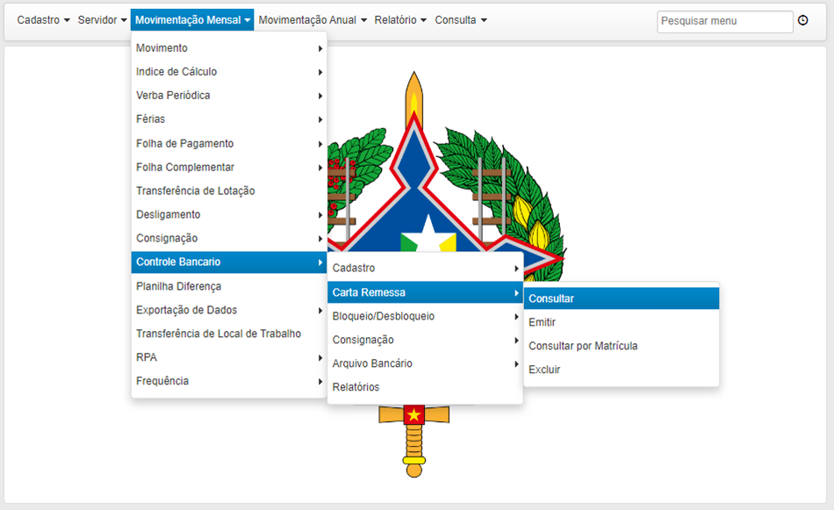The width and height of the screenshot is (834, 510).
Task: Click the clock icon beside the search box
Action: 803,20
